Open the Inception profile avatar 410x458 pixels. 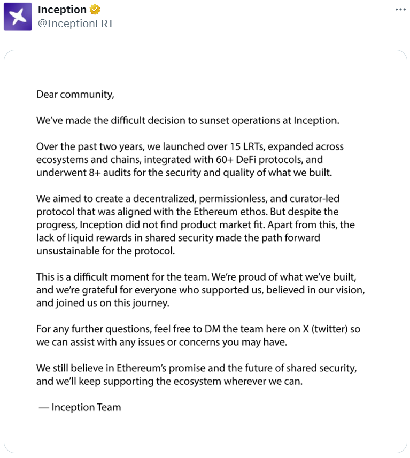[x=18, y=17]
